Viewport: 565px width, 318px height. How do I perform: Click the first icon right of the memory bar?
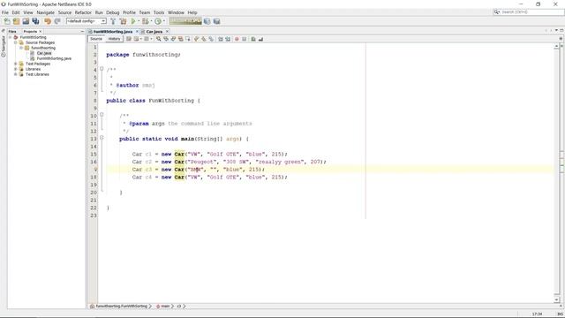[x=207, y=21]
